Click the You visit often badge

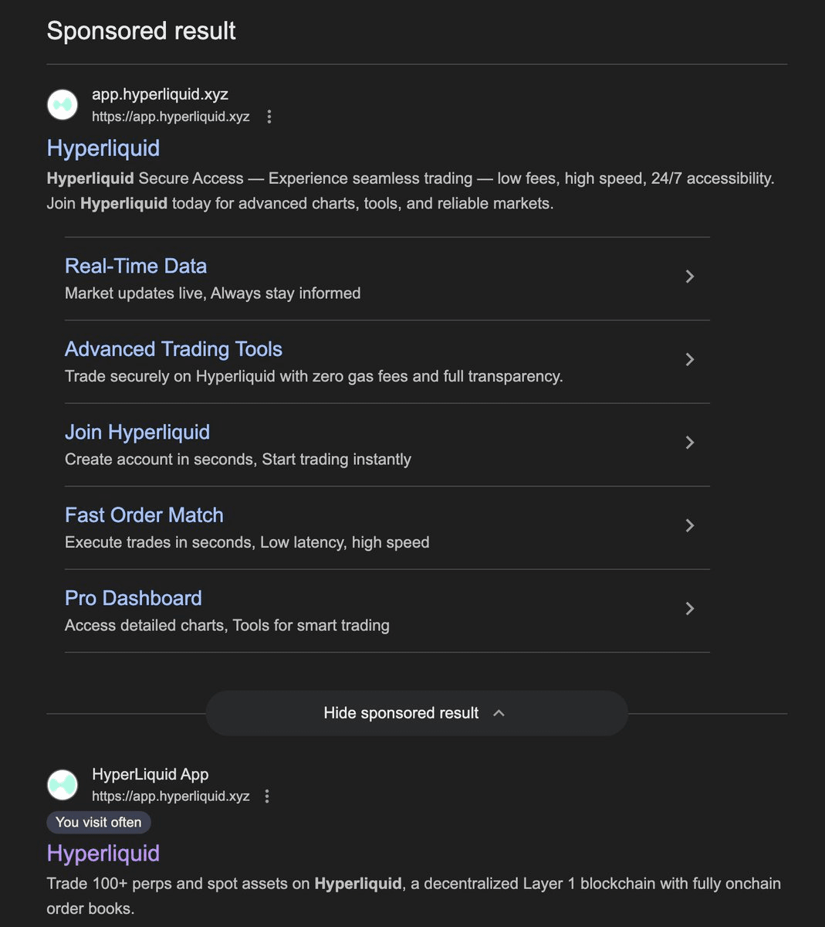[99, 823]
